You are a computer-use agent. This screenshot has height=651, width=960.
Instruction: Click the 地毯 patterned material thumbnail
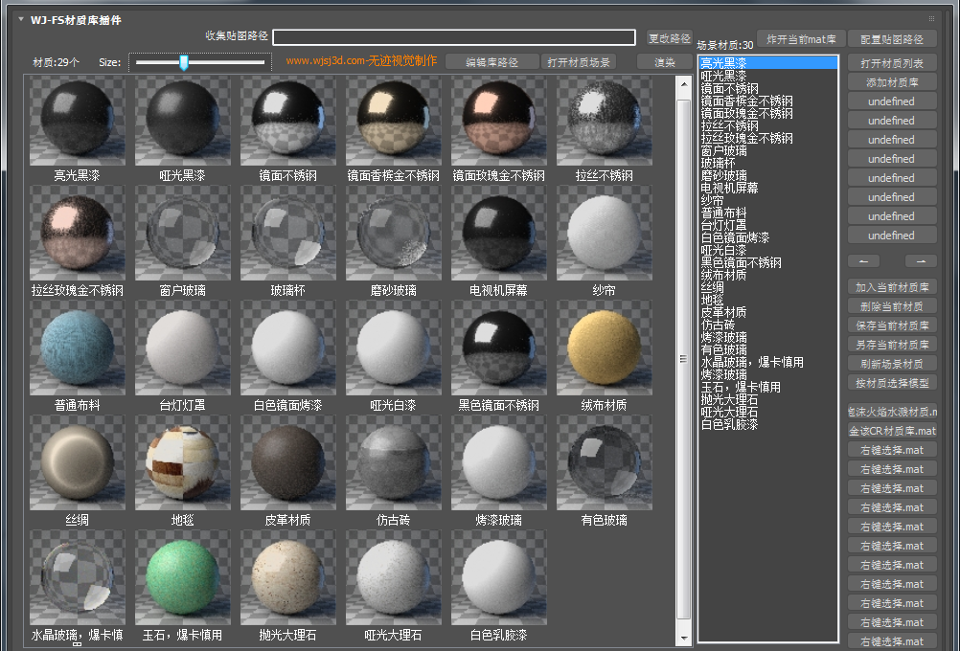pyautogui.click(x=182, y=464)
